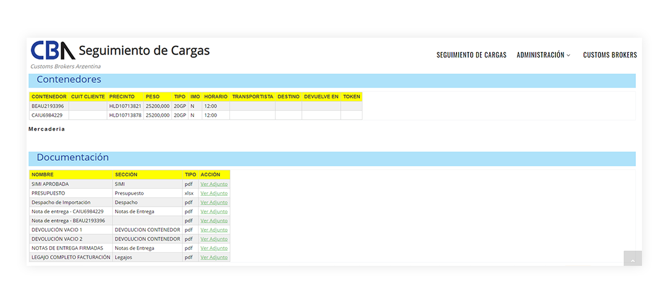The height and width of the screenshot is (303, 668).
Task: Click the PRECINTO column header
Action: click(x=122, y=97)
